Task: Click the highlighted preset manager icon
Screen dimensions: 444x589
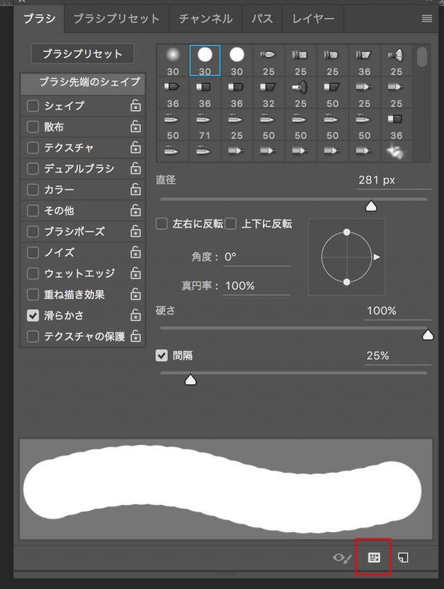Action: [x=374, y=557]
